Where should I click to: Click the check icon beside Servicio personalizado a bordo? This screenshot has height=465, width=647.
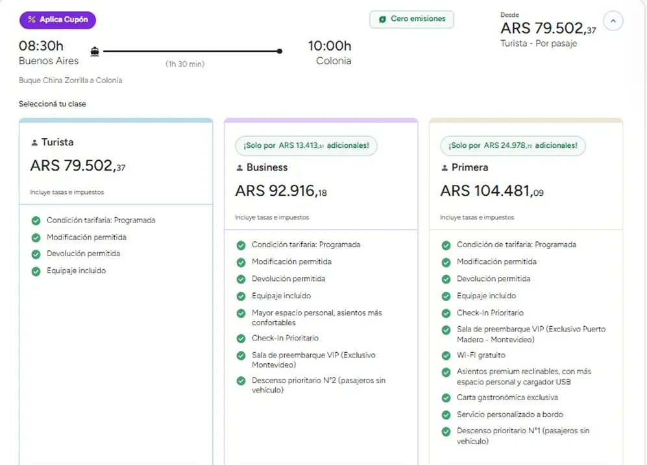[x=446, y=415]
